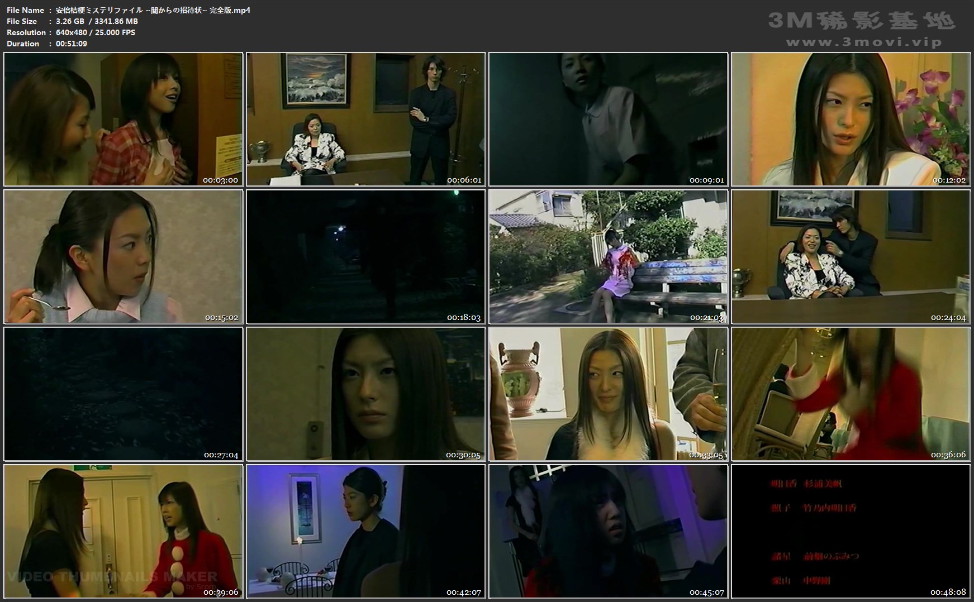Click the blurred red sweater frame at 00:36:06
This screenshot has height=602, width=974.
tap(851, 394)
